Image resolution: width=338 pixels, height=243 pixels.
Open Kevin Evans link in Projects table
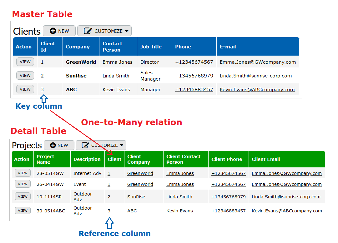pyautogui.click(x=179, y=211)
